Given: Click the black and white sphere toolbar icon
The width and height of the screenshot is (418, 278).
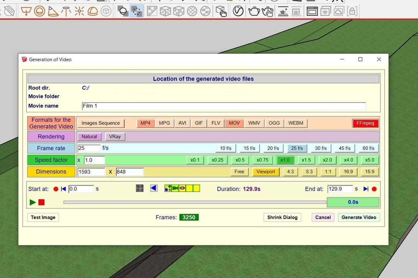Looking at the screenshot, I should (x=123, y=12).
